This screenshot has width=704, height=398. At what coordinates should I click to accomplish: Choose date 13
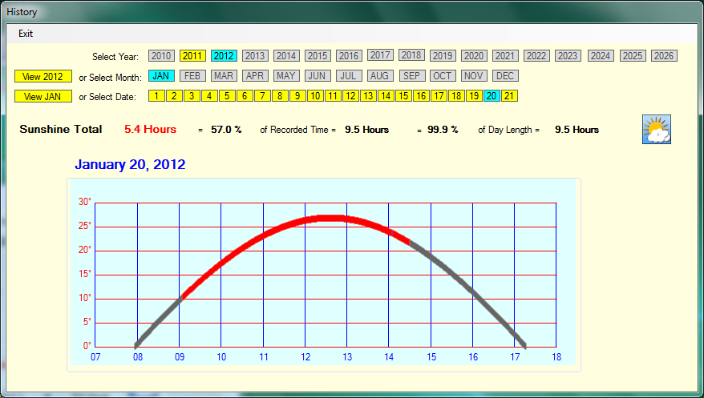pyautogui.click(x=368, y=96)
